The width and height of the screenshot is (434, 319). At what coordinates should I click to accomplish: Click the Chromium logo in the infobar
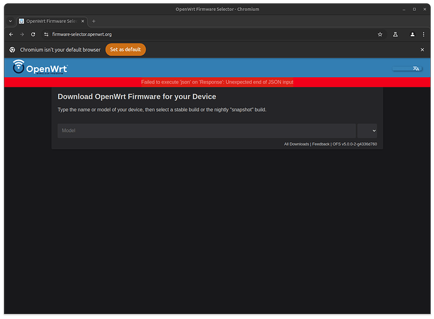point(12,50)
